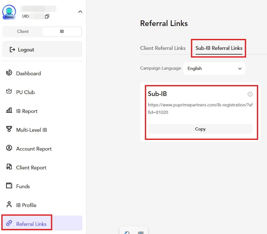Open Multi-Level IB menu item

[42, 130]
